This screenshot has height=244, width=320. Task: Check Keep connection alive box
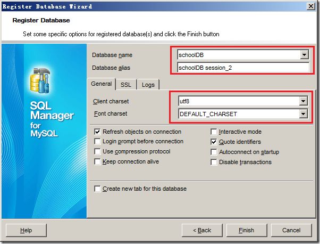click(97, 161)
